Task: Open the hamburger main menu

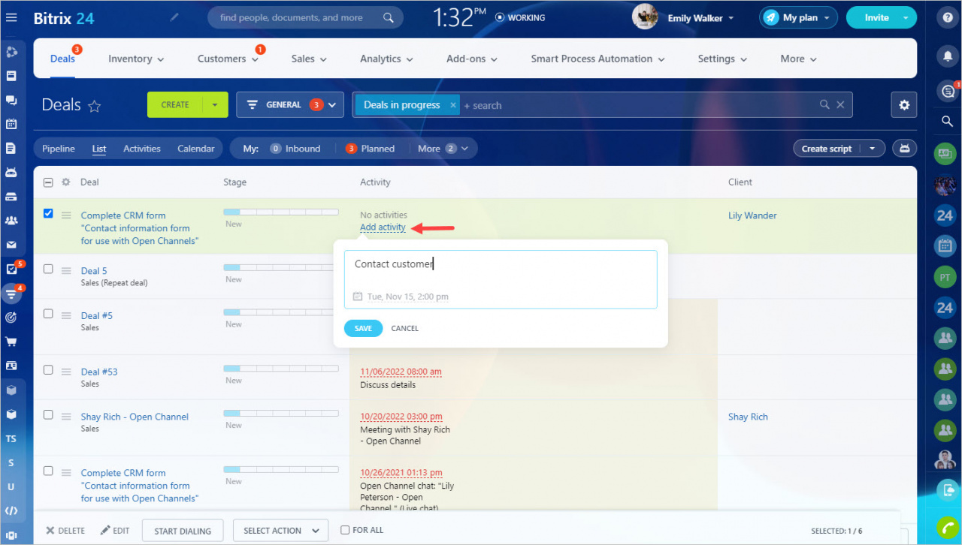Action: [11, 17]
